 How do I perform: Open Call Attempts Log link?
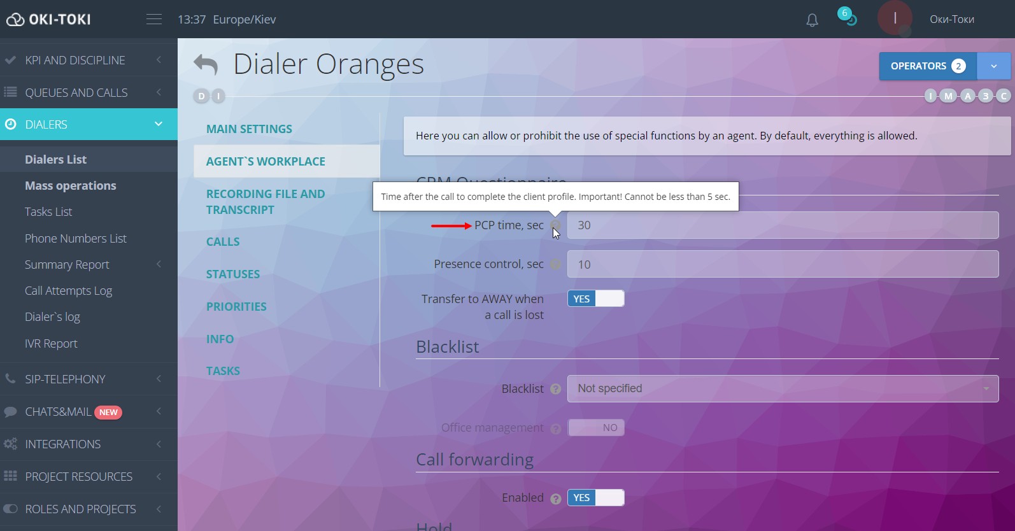(68, 291)
